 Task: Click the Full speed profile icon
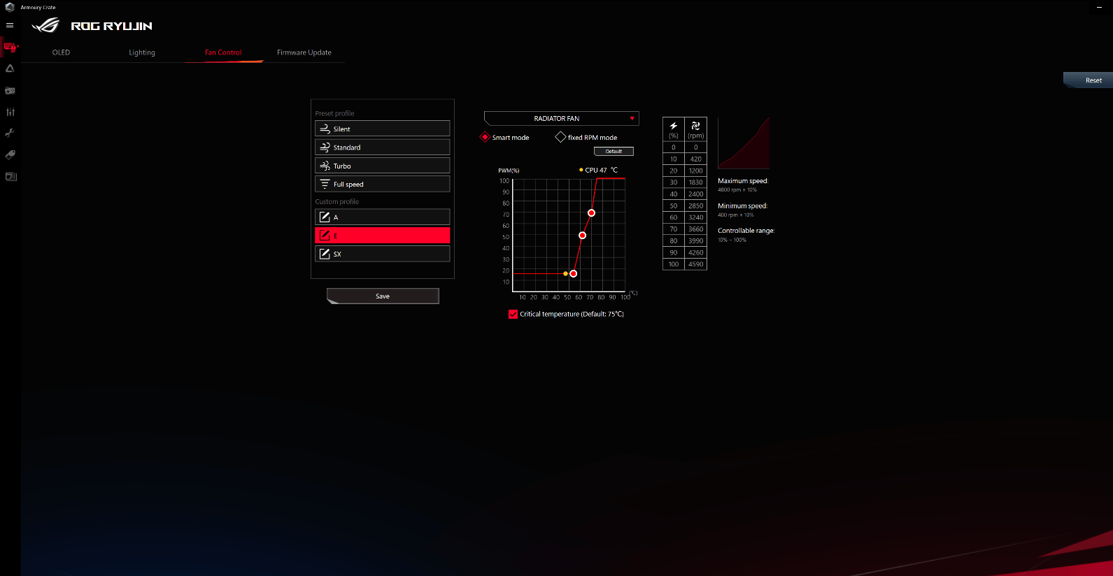click(325, 184)
